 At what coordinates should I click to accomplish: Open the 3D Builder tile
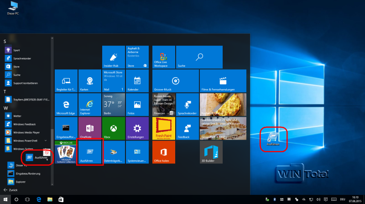pyautogui.click(x=210, y=152)
